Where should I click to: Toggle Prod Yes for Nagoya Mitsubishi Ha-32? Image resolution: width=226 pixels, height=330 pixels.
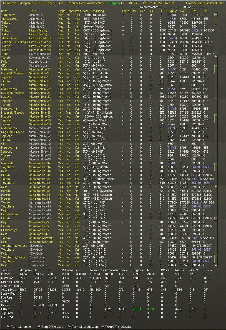pos(77,97)
